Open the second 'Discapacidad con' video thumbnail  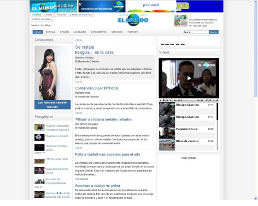point(167,120)
